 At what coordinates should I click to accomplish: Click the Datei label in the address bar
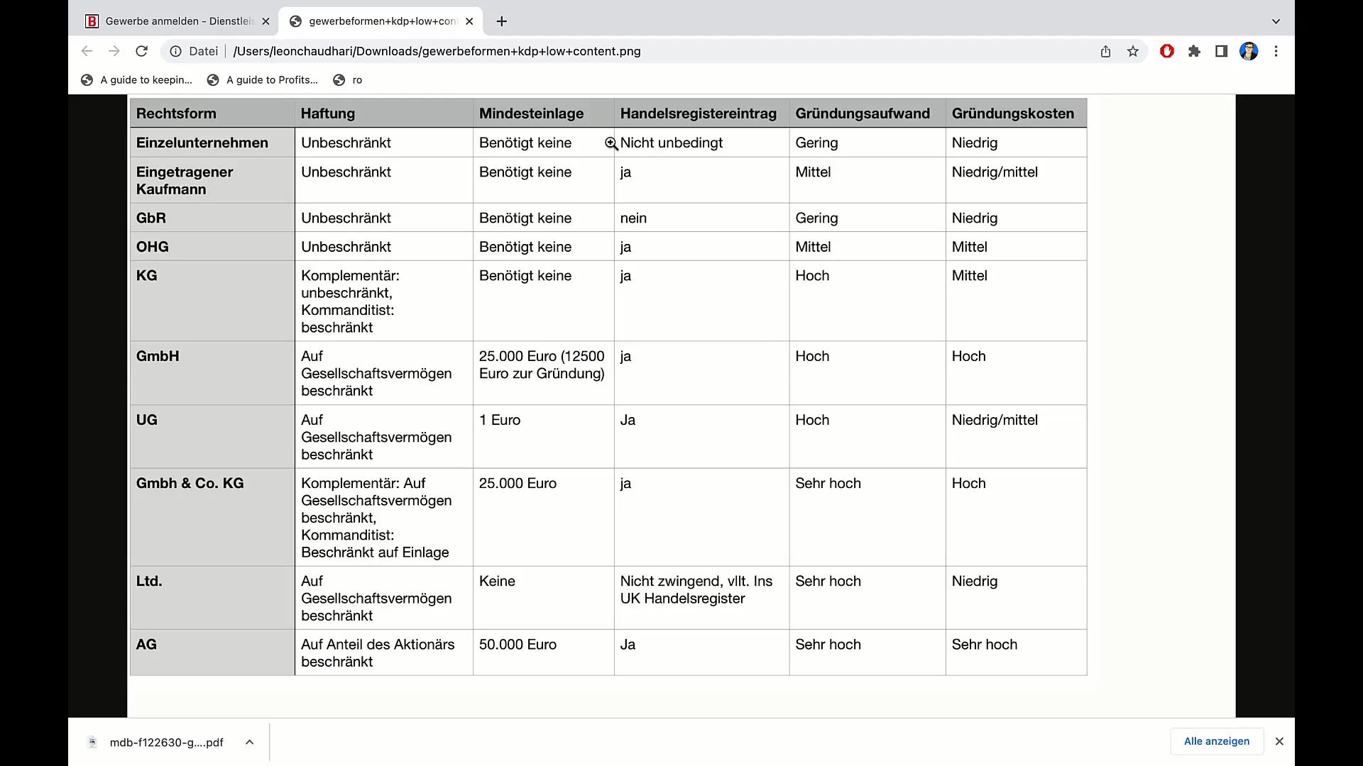pyautogui.click(x=204, y=51)
